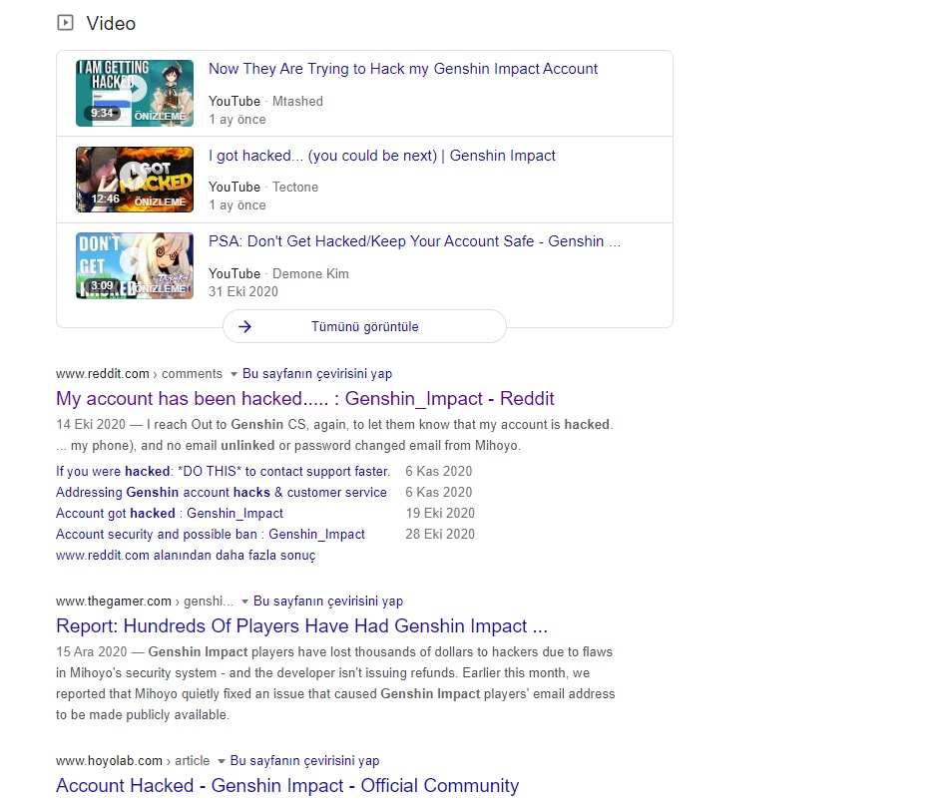Viewport: 935px width, 801px height.
Task: Click the arrow icon in 'Tümünü görüntüle'
Action: [x=245, y=326]
